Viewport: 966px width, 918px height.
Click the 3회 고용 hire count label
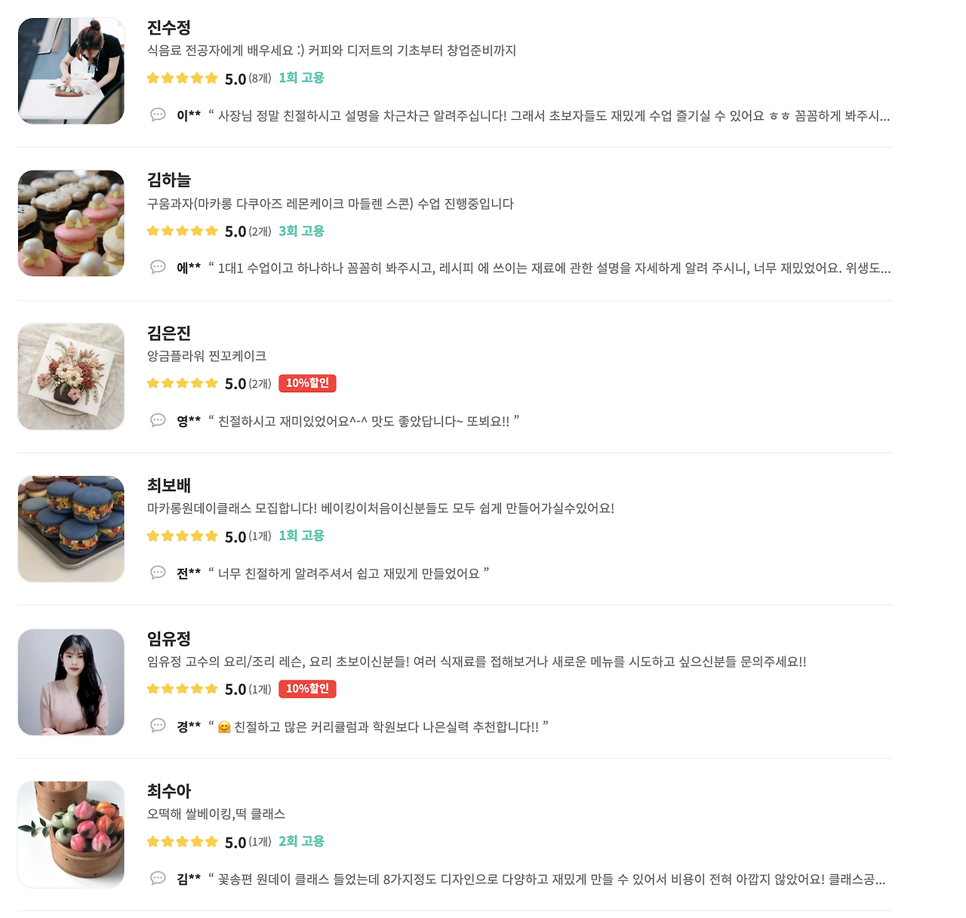click(x=301, y=231)
